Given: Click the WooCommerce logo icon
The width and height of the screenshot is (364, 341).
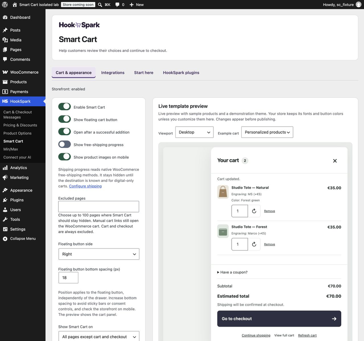Looking at the screenshot, I should pos(5,72).
